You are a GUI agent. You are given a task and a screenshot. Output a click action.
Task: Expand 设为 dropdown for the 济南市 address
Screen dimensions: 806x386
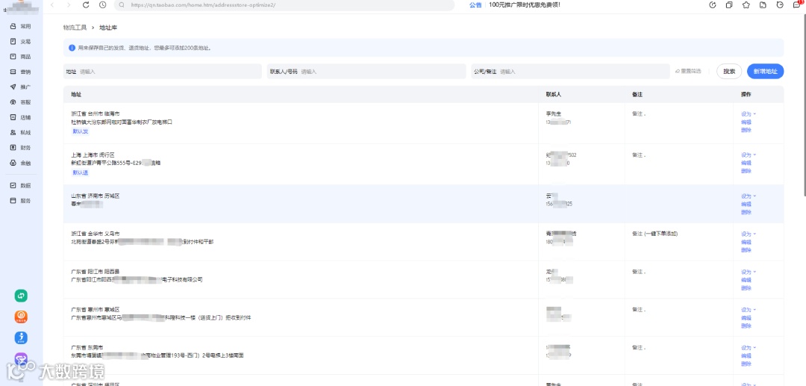(749, 196)
